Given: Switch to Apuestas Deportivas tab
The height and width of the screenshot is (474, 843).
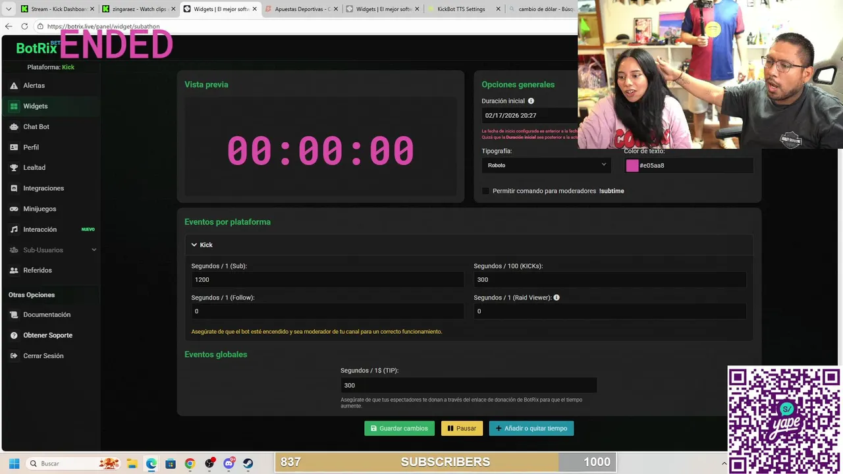Looking at the screenshot, I should (302, 9).
